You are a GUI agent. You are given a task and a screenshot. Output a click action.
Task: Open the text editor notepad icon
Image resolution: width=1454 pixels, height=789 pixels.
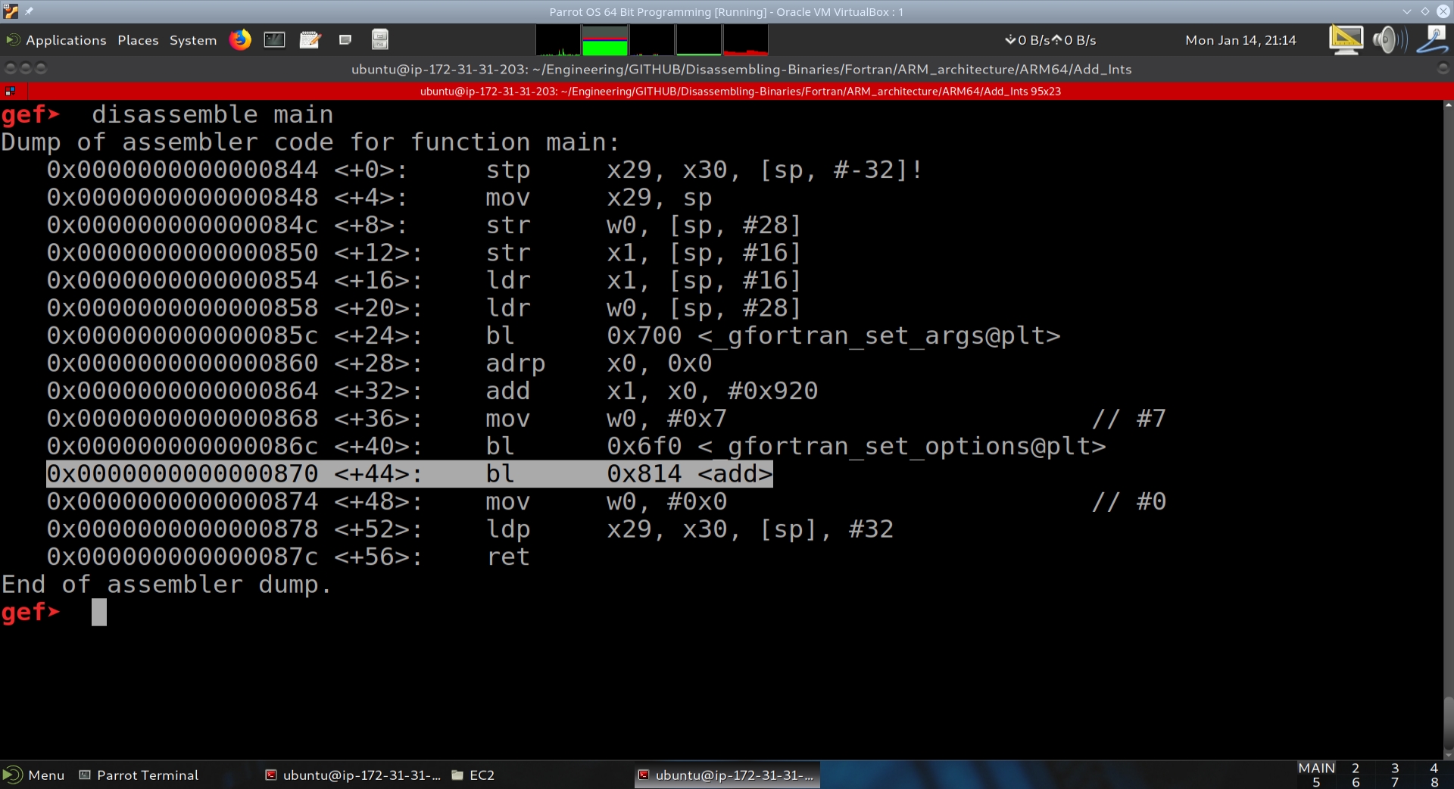point(310,39)
